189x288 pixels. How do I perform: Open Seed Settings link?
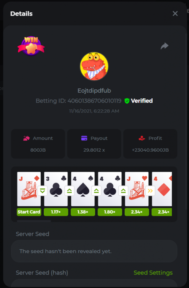coord(153,273)
